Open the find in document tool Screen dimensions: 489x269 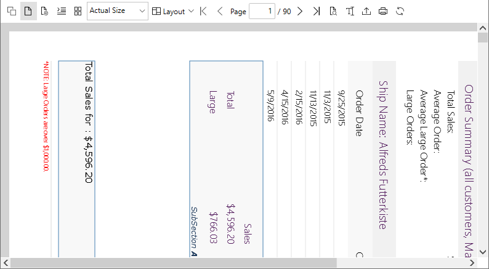(x=333, y=11)
